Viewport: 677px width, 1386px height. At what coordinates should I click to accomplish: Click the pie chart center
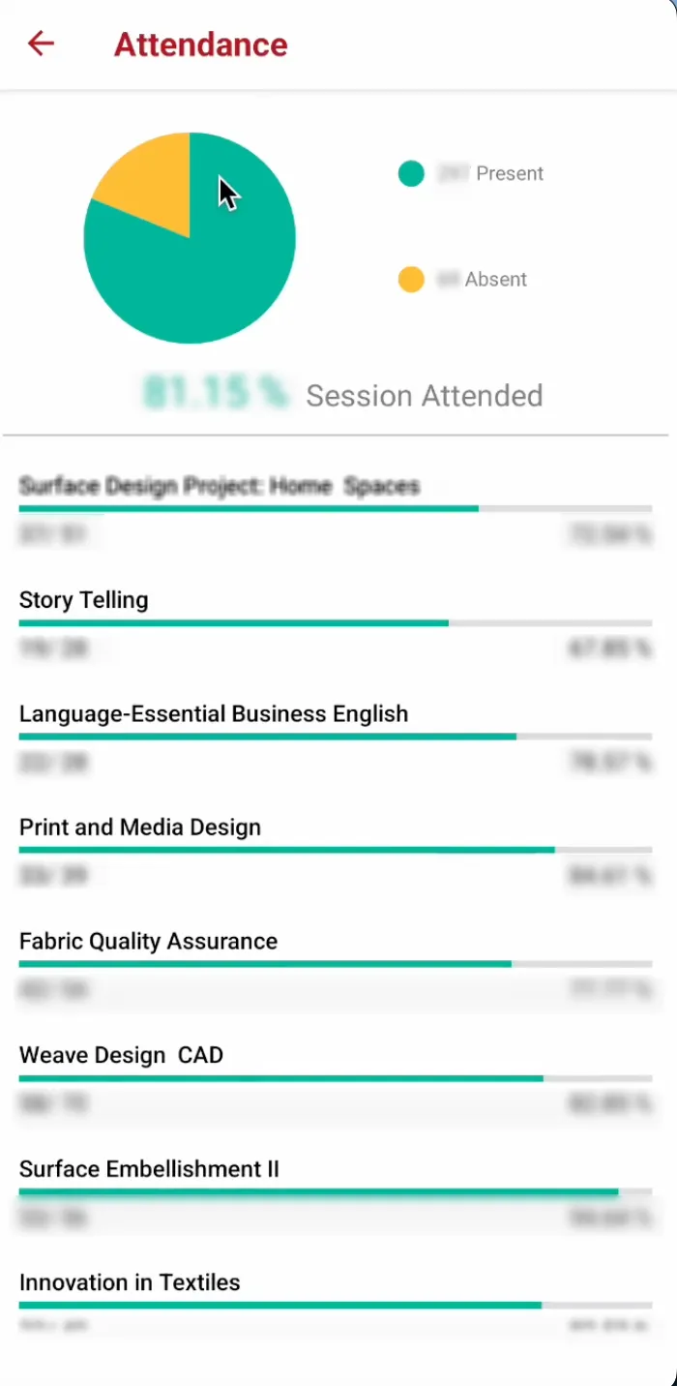[190, 238]
